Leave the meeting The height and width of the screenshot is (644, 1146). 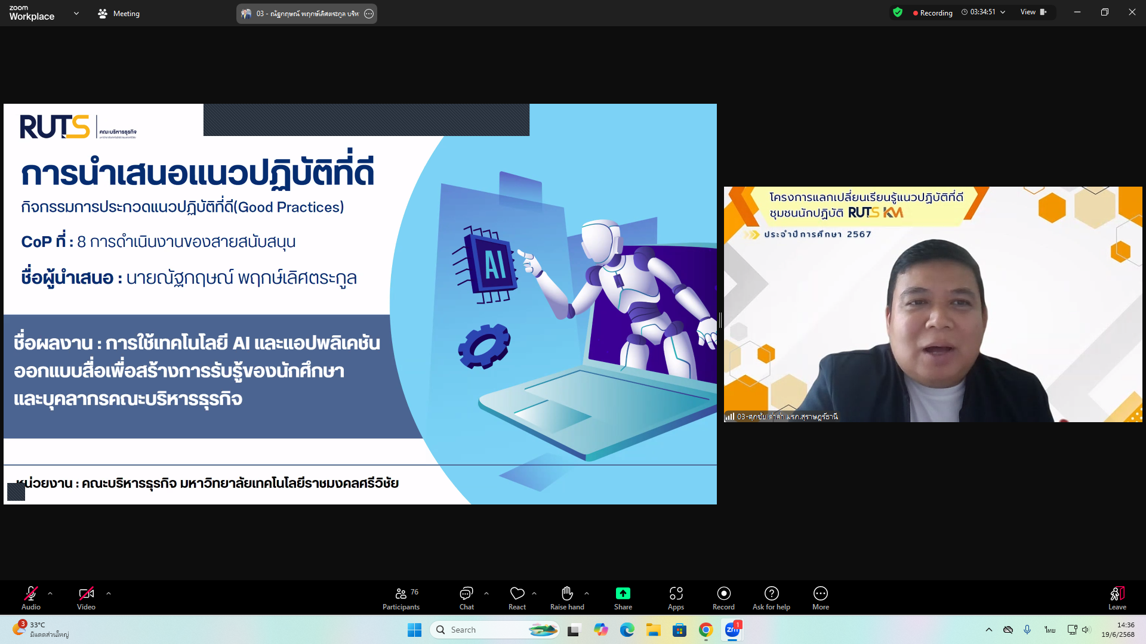click(x=1117, y=597)
